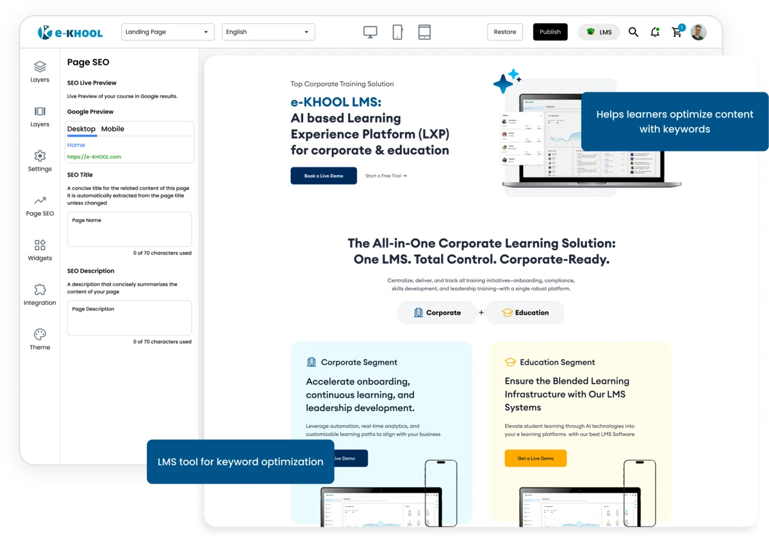Viewport: 769px width, 540px height.
Task: Switch to tablet preview icon
Action: tap(425, 31)
